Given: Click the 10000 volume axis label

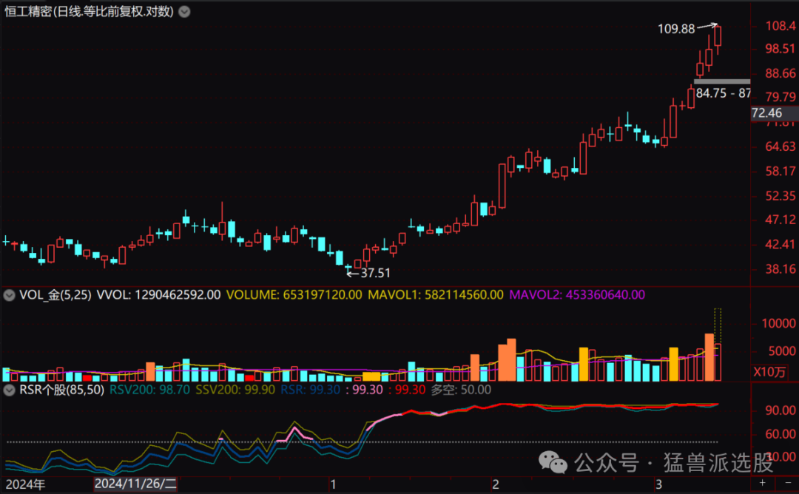Looking at the screenshot, I should click(x=778, y=323).
